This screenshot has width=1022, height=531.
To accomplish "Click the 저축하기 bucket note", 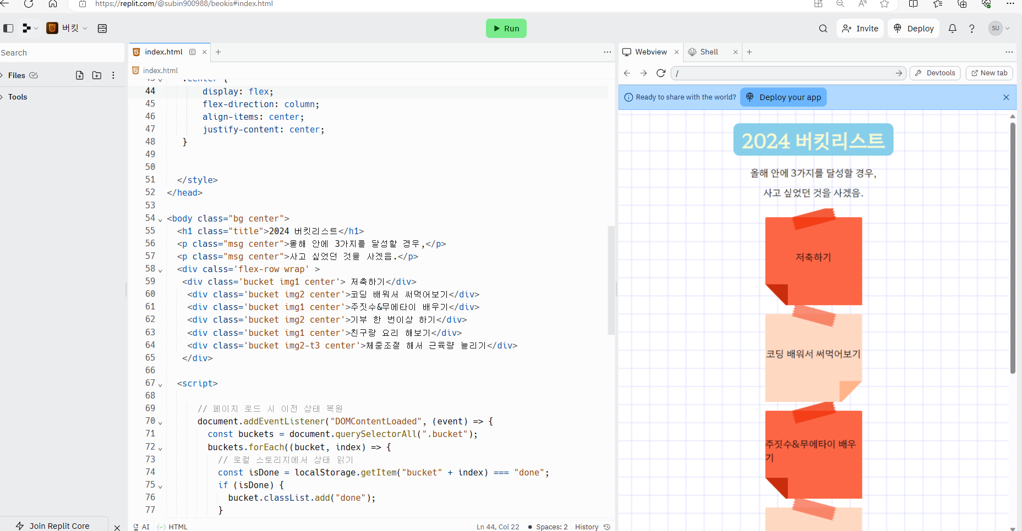I will [813, 257].
